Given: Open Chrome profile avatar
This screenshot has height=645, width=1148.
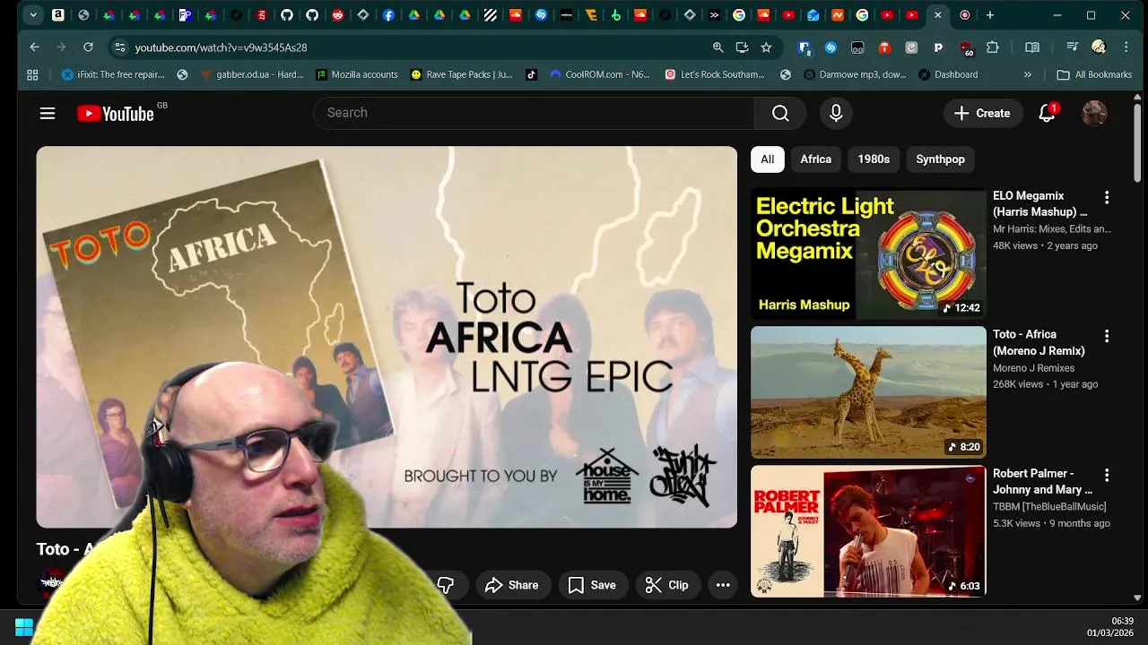Looking at the screenshot, I should point(1099,47).
